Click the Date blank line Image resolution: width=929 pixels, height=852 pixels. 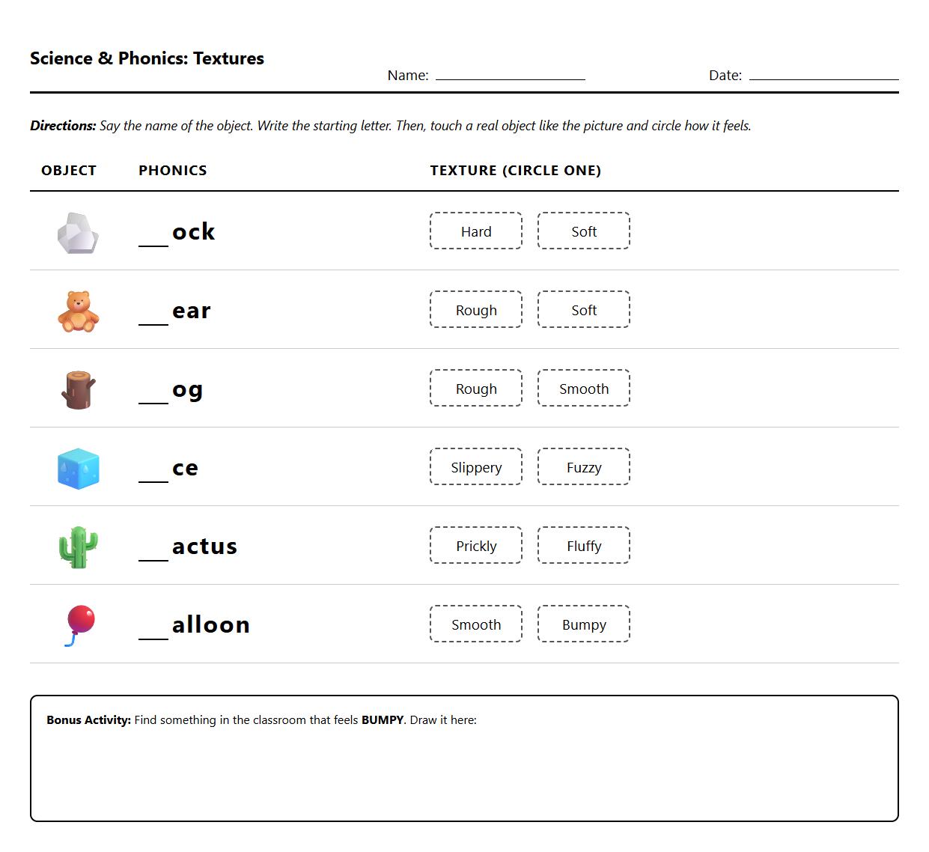click(825, 75)
